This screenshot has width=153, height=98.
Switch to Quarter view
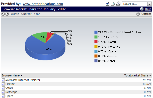[26, 14]
